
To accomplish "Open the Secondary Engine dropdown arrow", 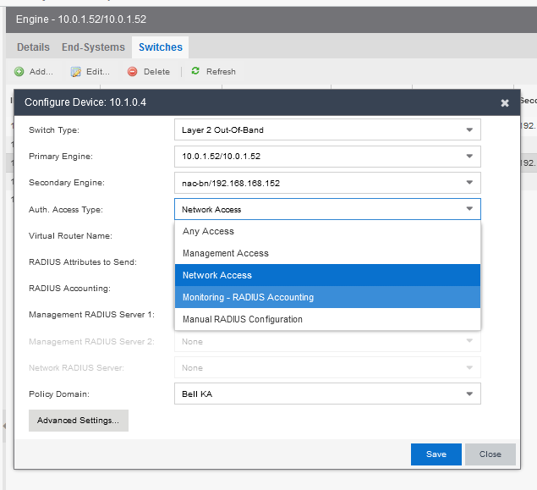I will 469,183.
